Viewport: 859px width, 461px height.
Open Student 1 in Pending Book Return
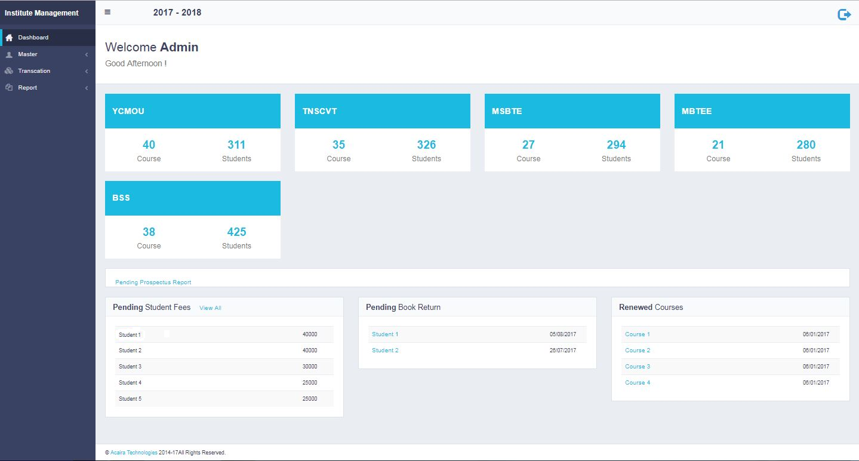[x=385, y=334]
